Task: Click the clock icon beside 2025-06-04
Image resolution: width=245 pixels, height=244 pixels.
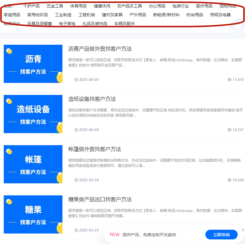Action: tap(76, 130)
